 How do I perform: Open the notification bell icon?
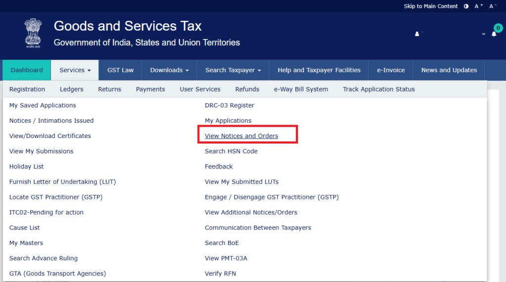point(494,34)
